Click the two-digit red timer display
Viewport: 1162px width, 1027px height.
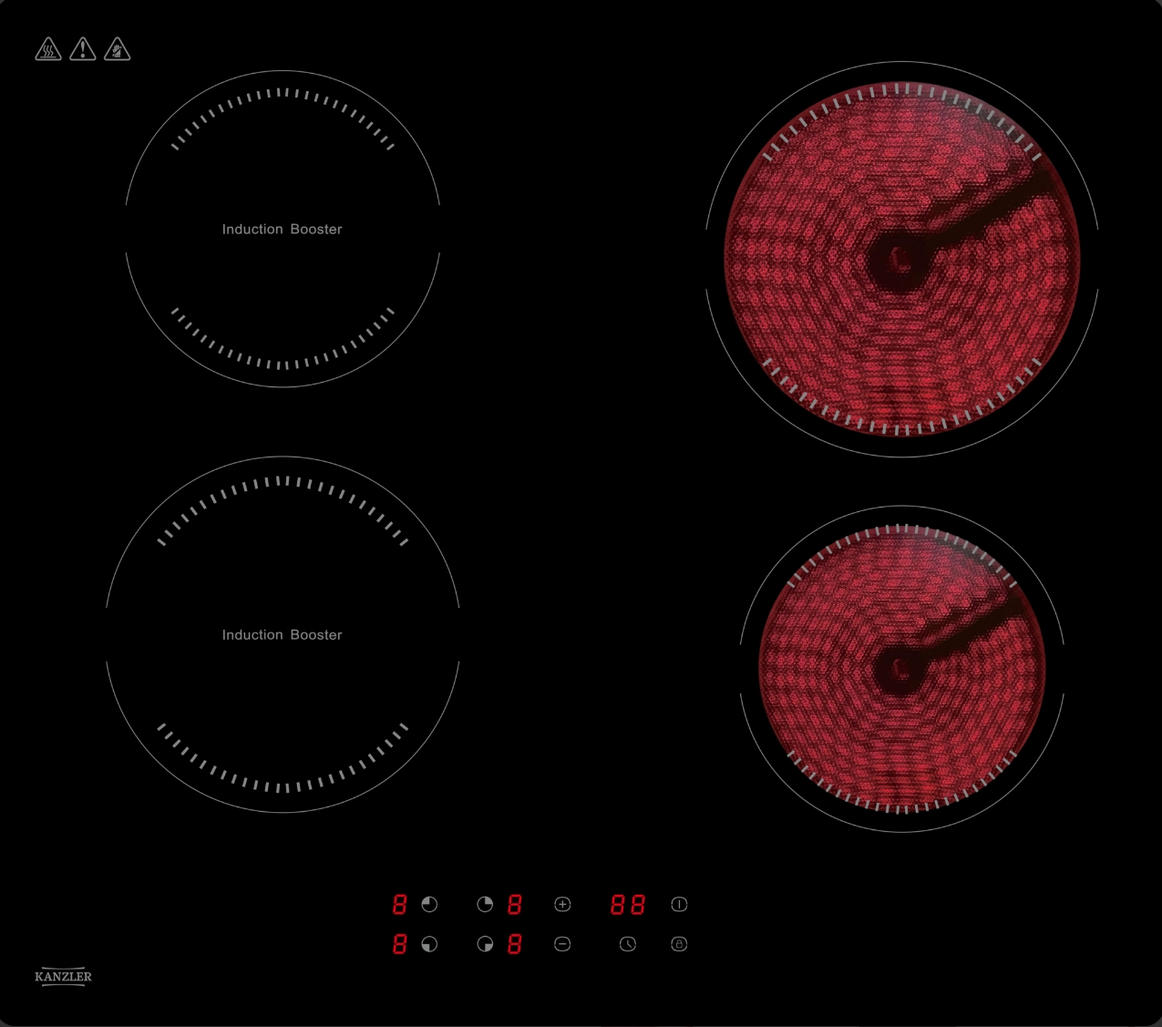(x=627, y=904)
